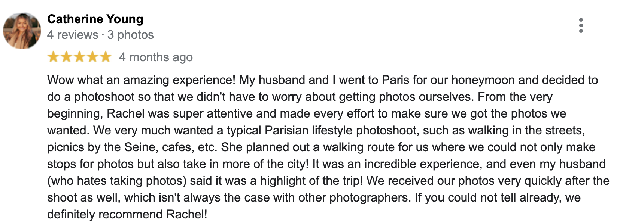The width and height of the screenshot is (617, 224).
Task: Click the third gold rating star
Action: (79, 57)
